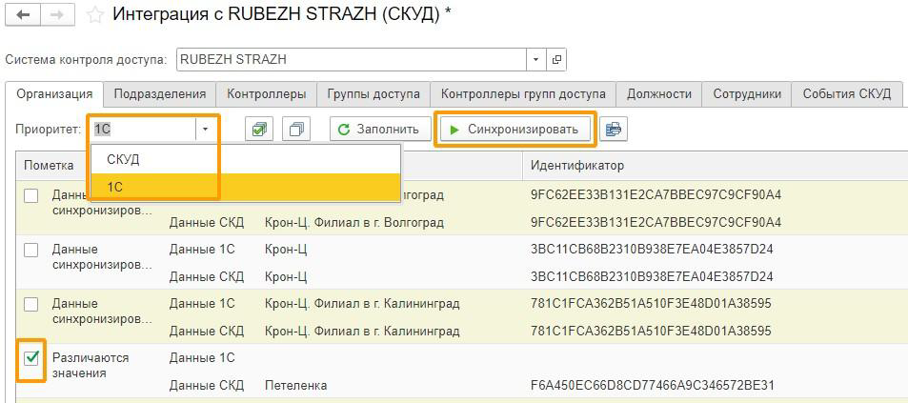Open the События СКУД tab

[x=846, y=93]
